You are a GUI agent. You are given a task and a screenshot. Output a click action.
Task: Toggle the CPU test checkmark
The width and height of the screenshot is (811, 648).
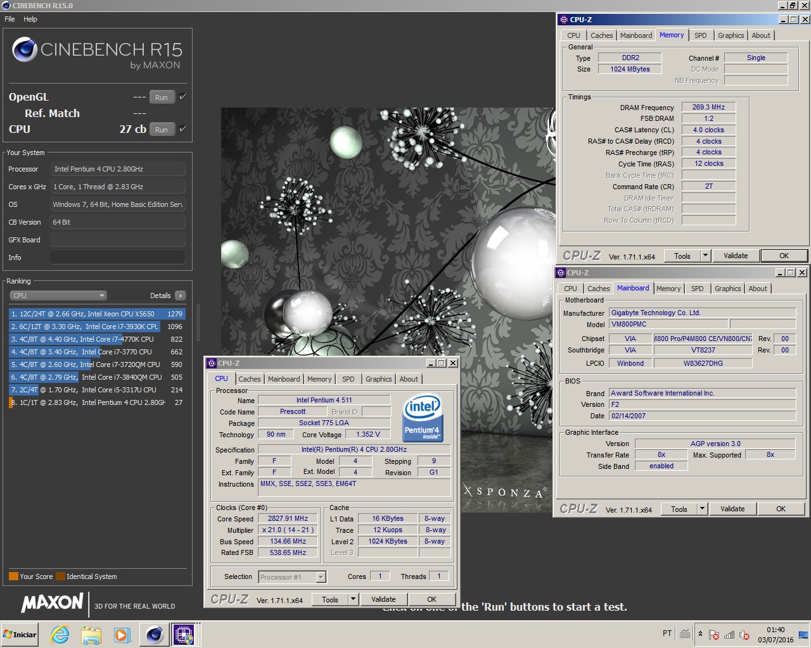tap(182, 128)
